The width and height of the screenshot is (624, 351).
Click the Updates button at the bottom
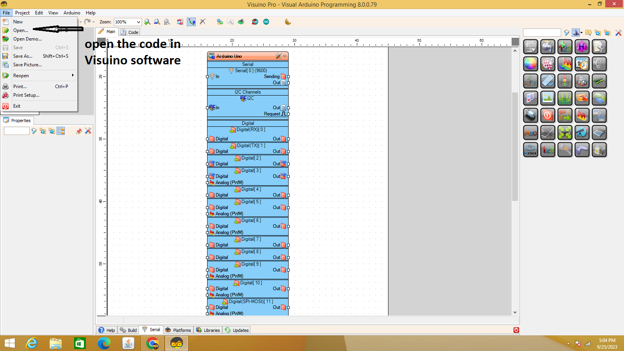click(x=236, y=330)
